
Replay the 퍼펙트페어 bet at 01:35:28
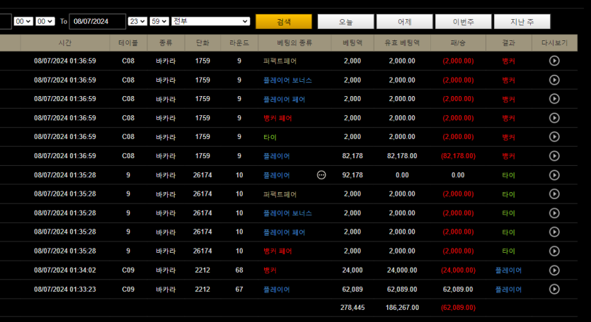[554, 193]
